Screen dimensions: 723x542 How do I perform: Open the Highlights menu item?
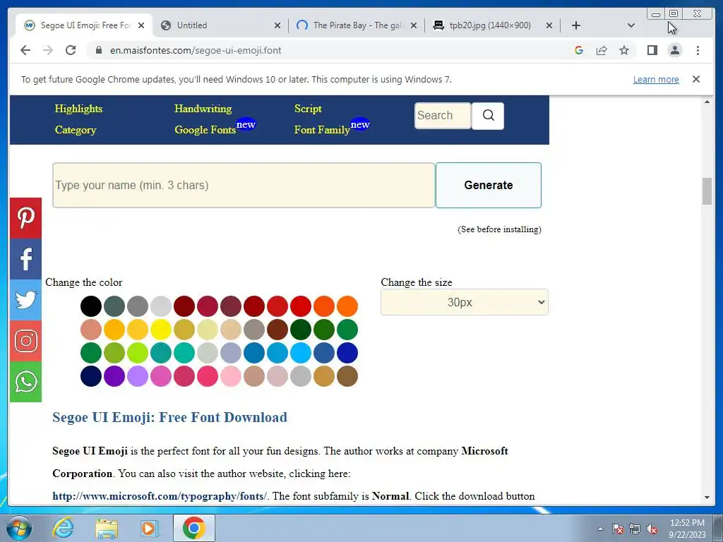[78, 109]
